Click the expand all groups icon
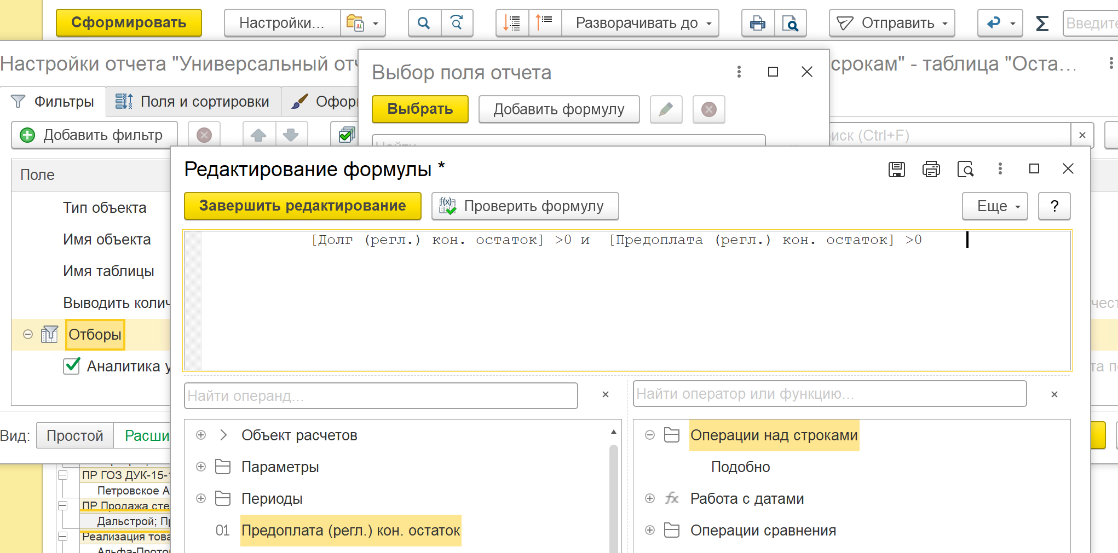Viewport: 1118px width, 553px height. 545,23
